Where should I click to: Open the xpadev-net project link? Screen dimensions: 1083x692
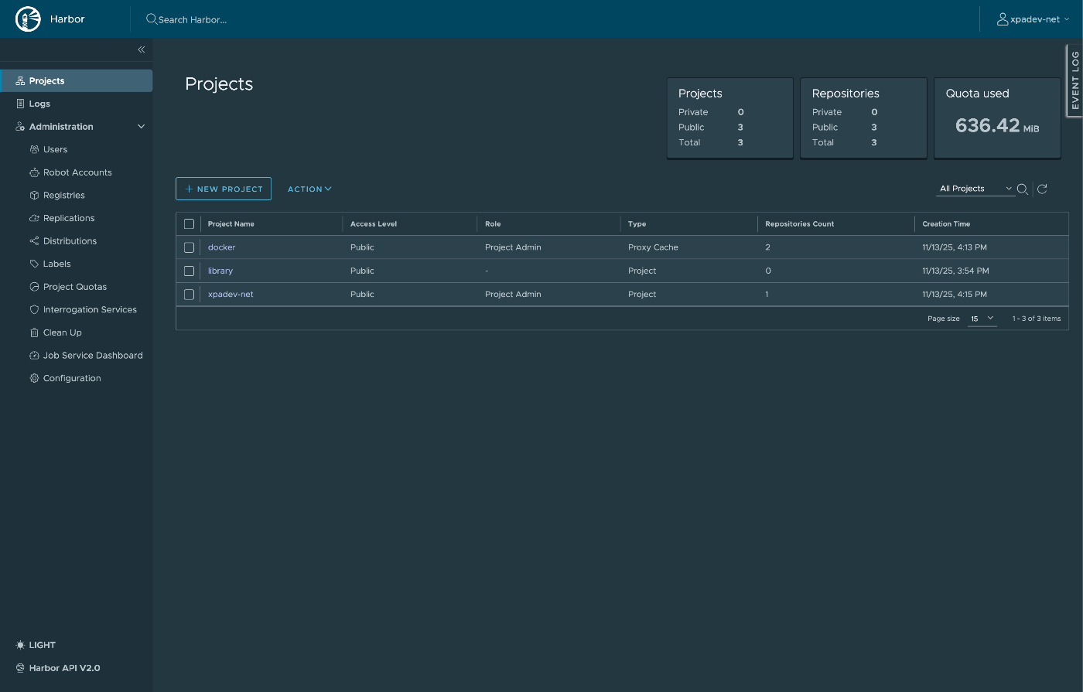click(231, 295)
